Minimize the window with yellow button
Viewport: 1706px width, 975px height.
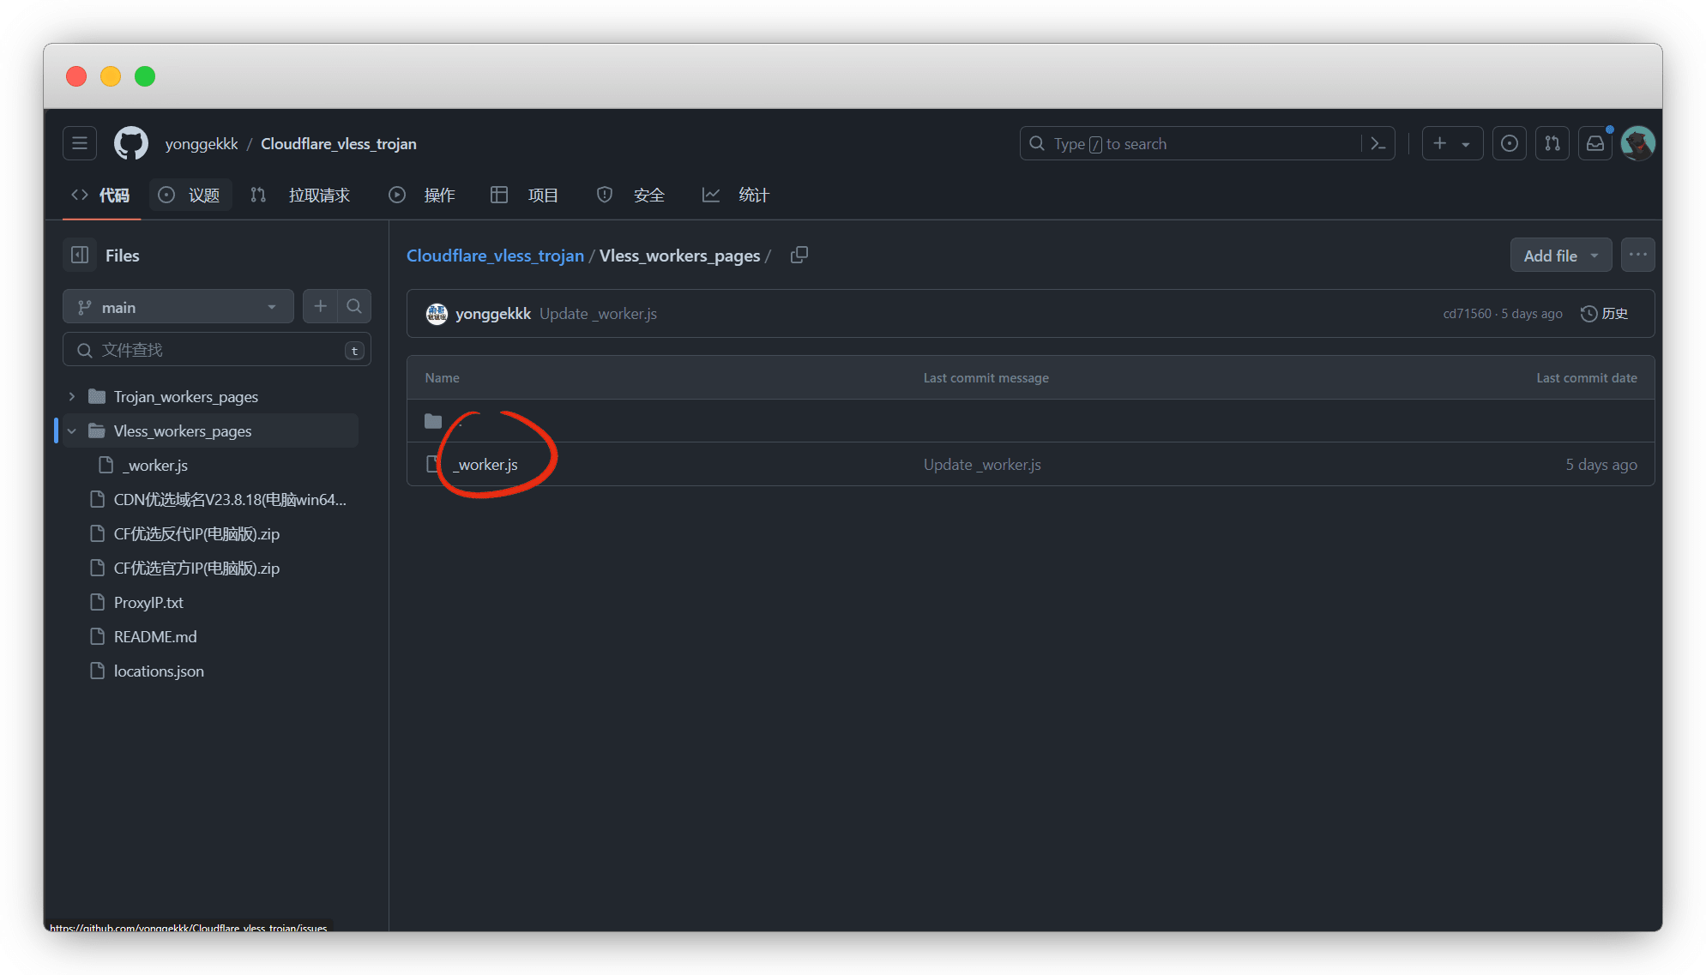[x=111, y=76]
